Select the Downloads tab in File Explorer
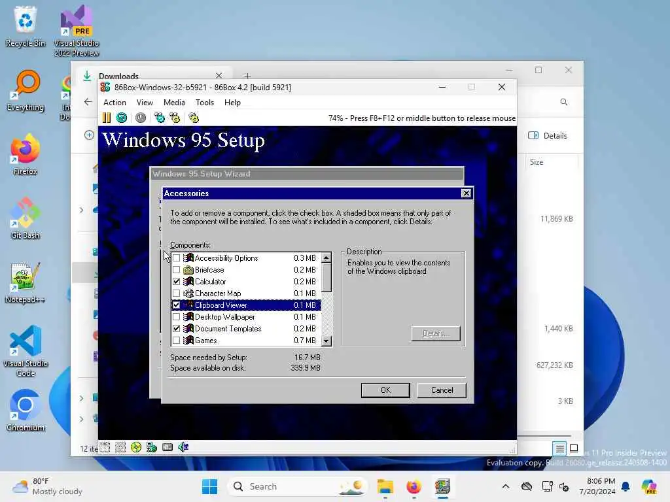 tap(154, 76)
